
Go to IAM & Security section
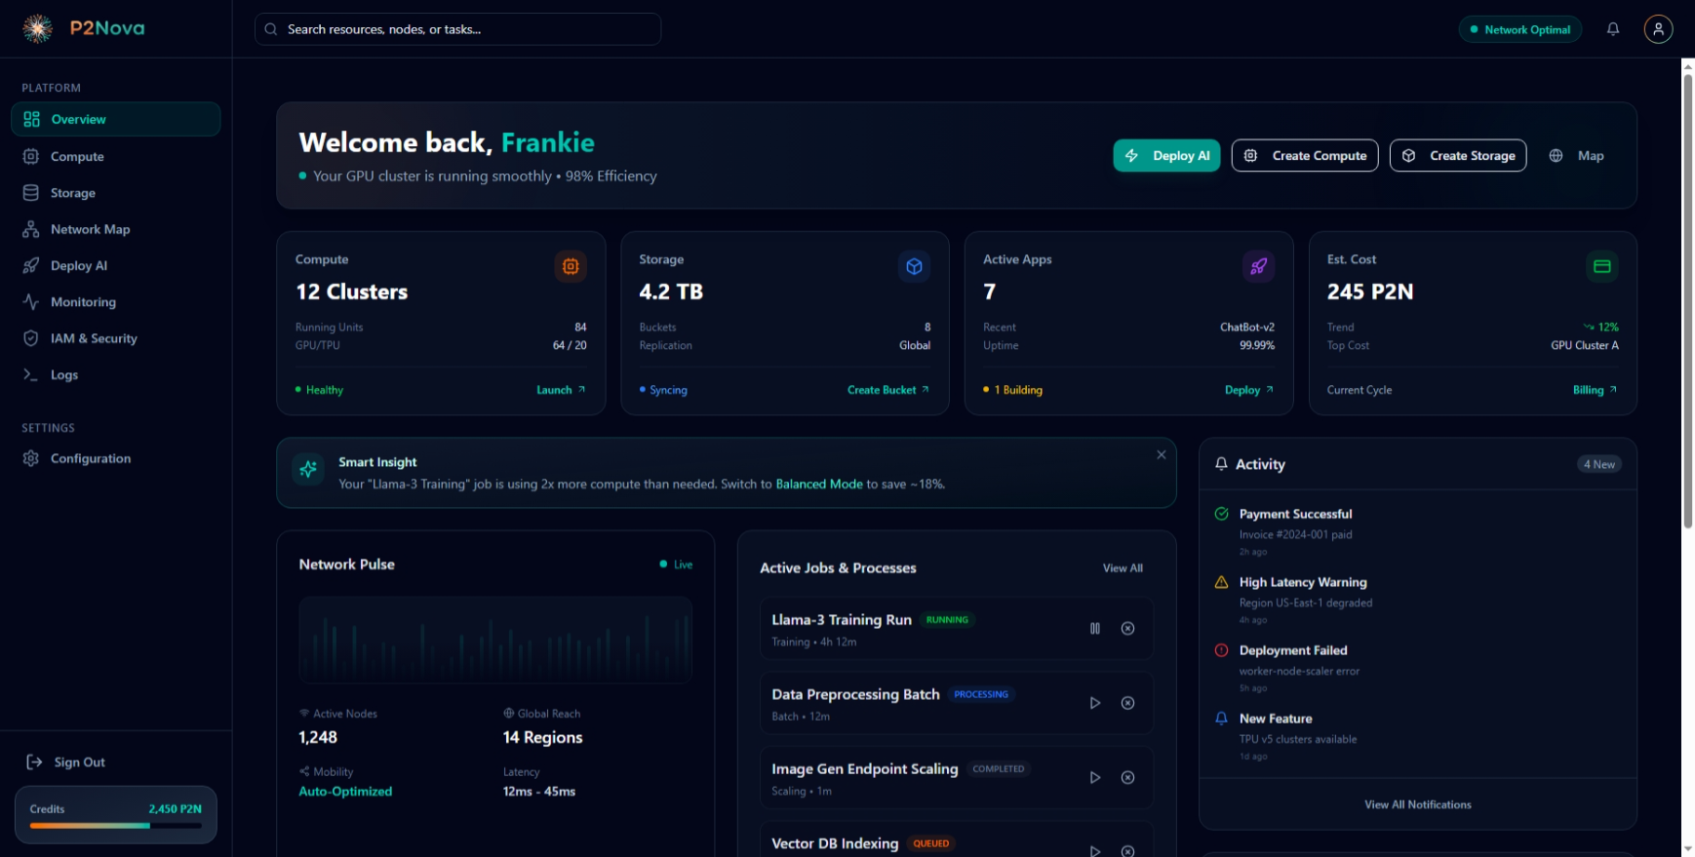click(x=94, y=338)
